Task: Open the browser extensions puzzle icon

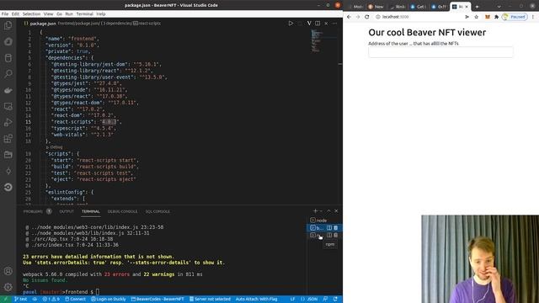Action: [x=496, y=17]
